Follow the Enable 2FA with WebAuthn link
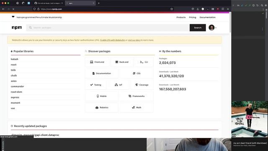The image size is (268, 151). [x=113, y=40]
